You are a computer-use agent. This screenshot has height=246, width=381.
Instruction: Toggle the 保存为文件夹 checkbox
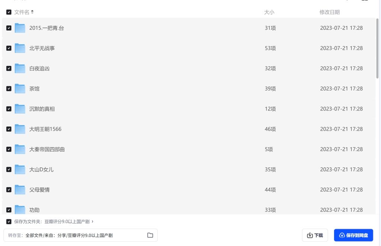coord(9,221)
